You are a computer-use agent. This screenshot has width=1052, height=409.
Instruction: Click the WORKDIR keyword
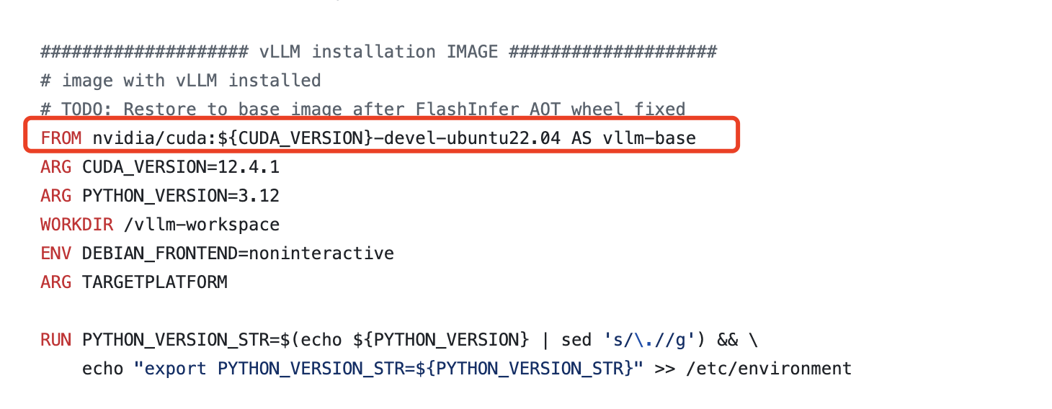77,225
